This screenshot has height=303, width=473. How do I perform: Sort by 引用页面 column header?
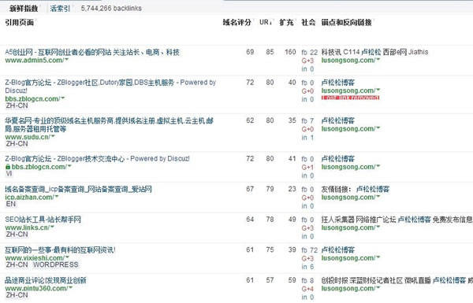19,22
